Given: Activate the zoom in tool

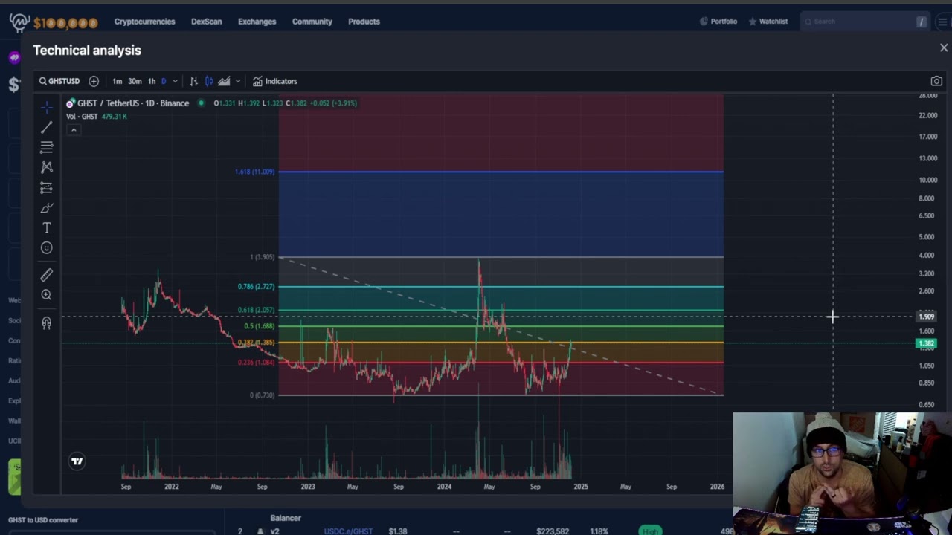Looking at the screenshot, I should click(46, 295).
